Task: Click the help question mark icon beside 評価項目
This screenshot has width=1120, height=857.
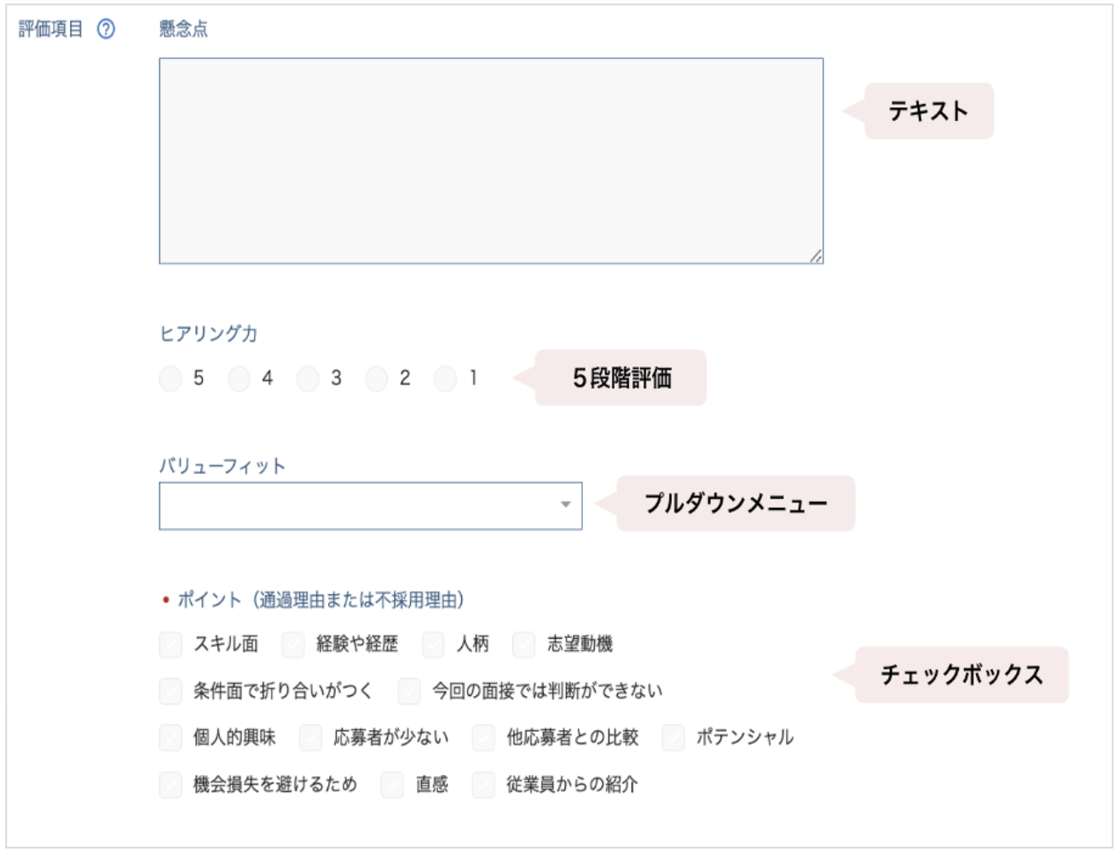Action: 106,30
